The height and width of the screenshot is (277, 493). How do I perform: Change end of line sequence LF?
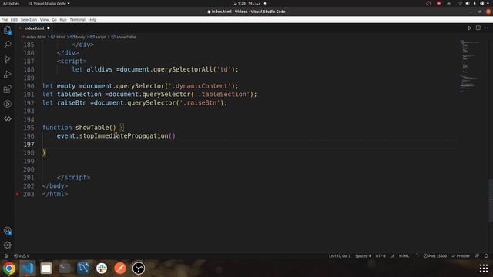click(392, 256)
